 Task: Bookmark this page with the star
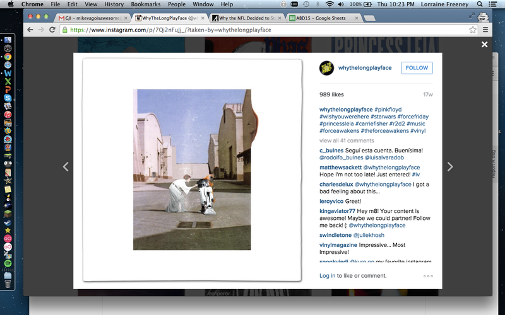[472, 30]
